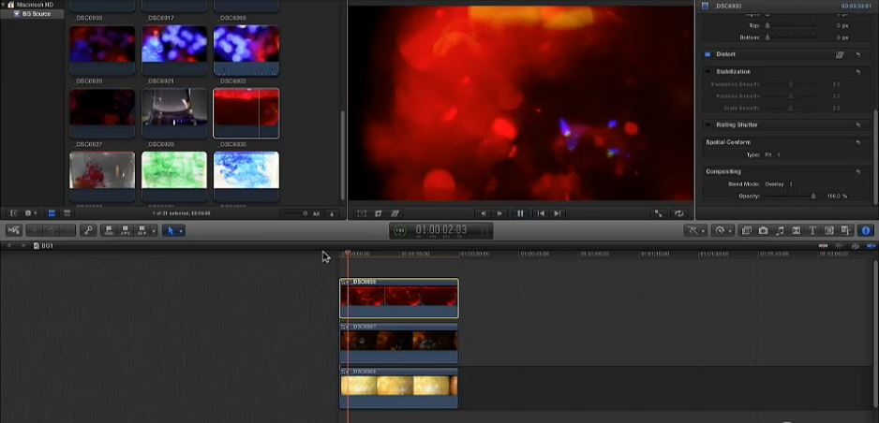Image resolution: width=879 pixels, height=423 pixels.
Task: Activate the Transform tool in viewer
Action: [x=362, y=213]
